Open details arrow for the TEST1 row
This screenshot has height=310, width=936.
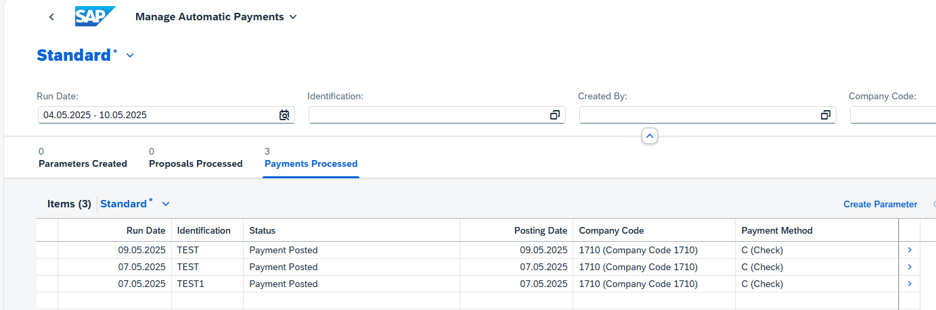(x=910, y=284)
